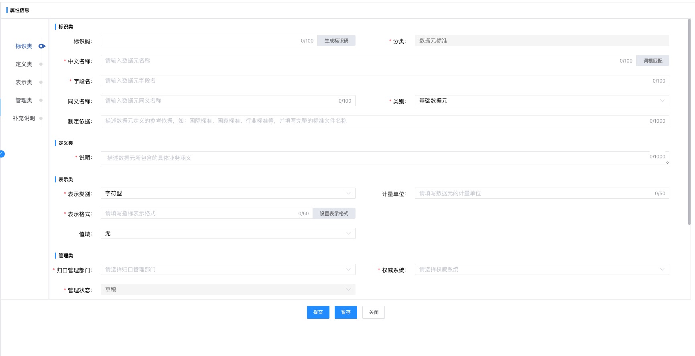The width and height of the screenshot is (695, 356).
Task: Click the 生成标识码 button
Action: click(336, 41)
